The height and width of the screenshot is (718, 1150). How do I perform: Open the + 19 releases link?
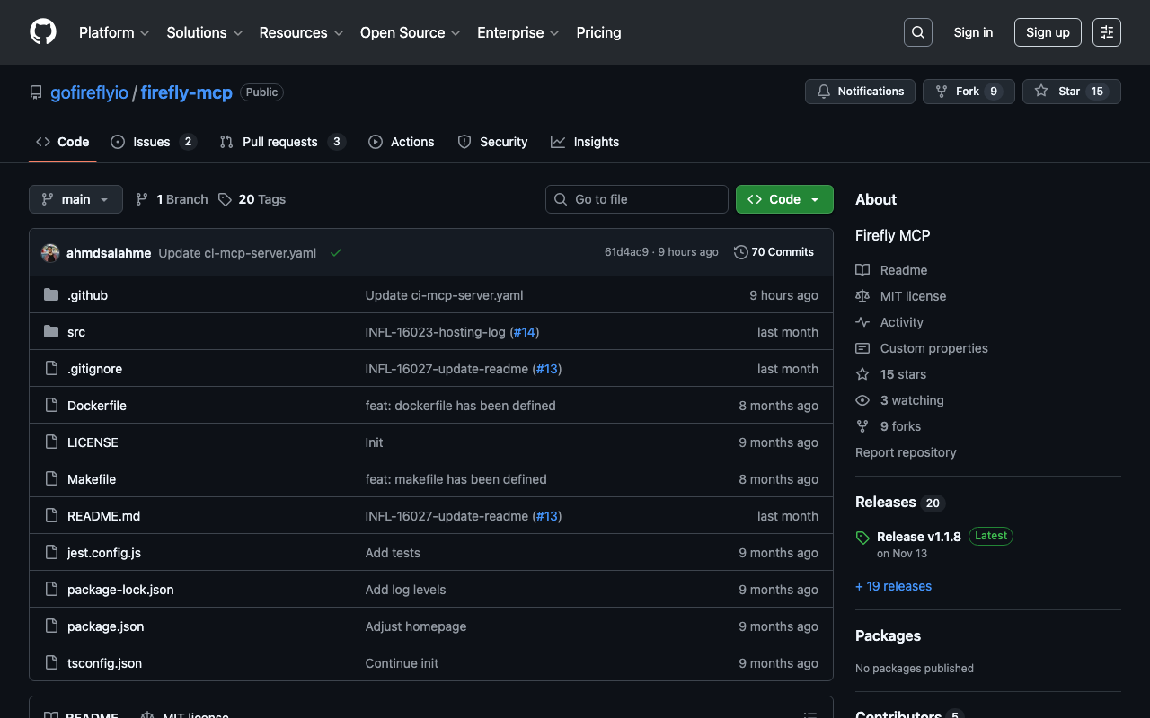893,586
